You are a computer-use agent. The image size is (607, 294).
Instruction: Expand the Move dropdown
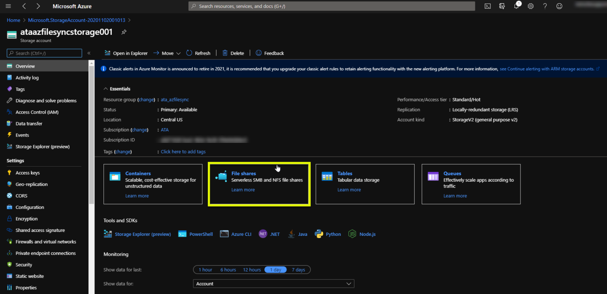point(178,53)
